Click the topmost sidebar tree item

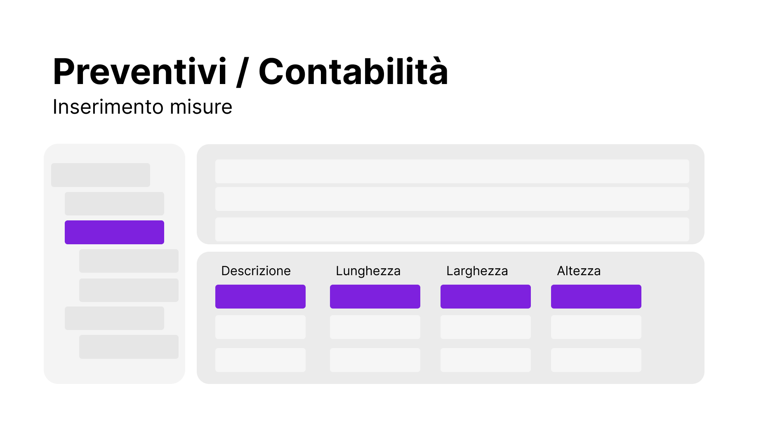click(x=100, y=175)
